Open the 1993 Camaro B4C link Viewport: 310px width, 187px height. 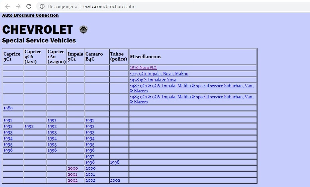pyautogui.click(x=90, y=132)
